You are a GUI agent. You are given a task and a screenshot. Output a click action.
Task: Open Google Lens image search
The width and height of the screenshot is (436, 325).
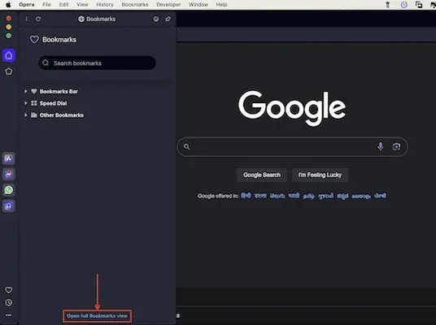click(396, 146)
